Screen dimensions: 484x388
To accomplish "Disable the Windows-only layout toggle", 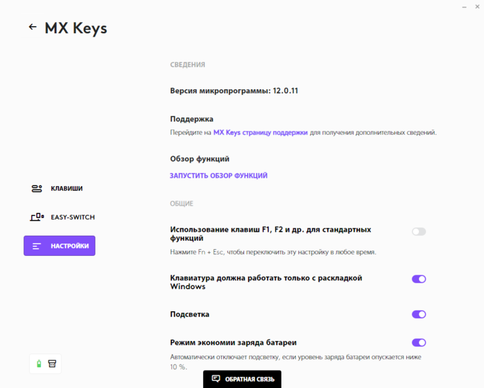I will 418,279.
